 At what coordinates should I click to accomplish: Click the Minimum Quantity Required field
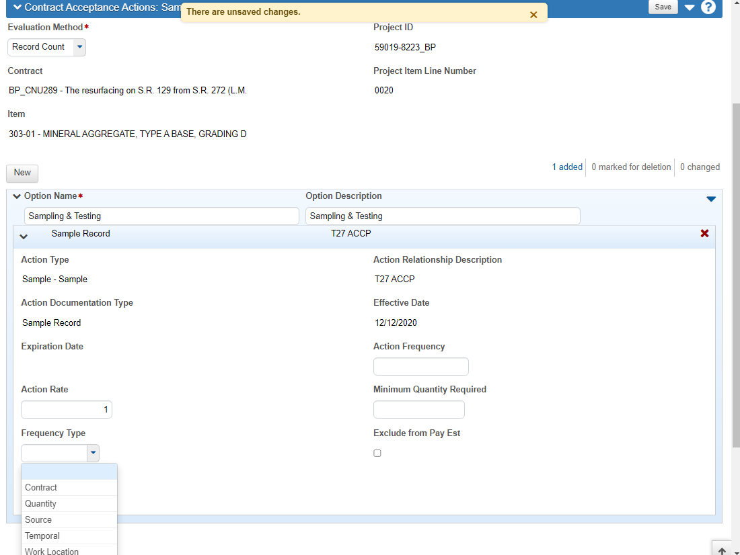point(418,410)
